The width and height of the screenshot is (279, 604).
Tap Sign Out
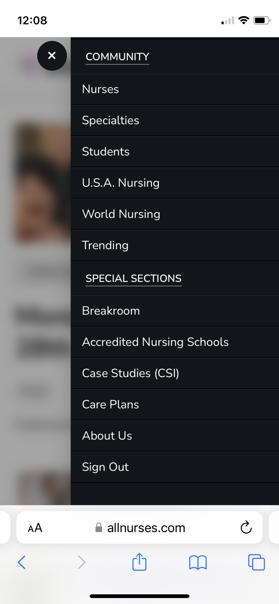(105, 467)
